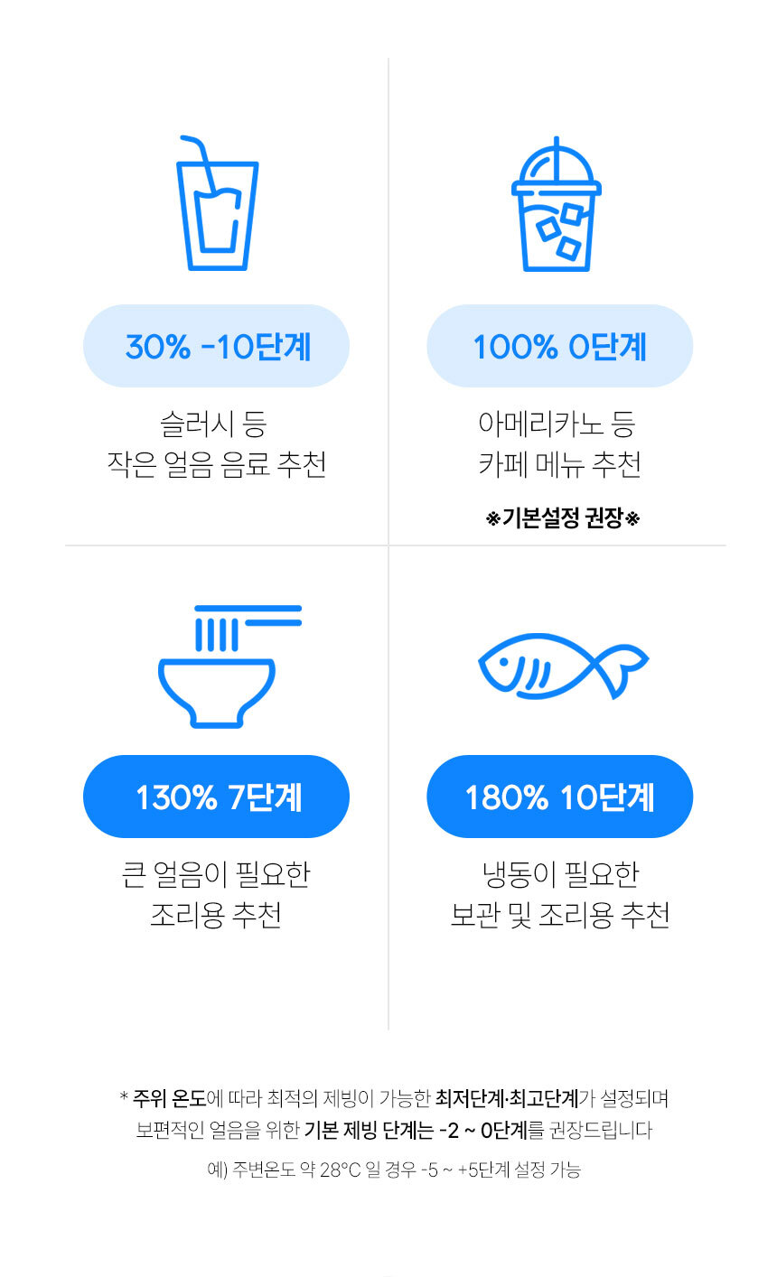Screen dimensions: 777x1277
Task: Click the ※기본설정 권장※ label
Action: click(x=563, y=519)
